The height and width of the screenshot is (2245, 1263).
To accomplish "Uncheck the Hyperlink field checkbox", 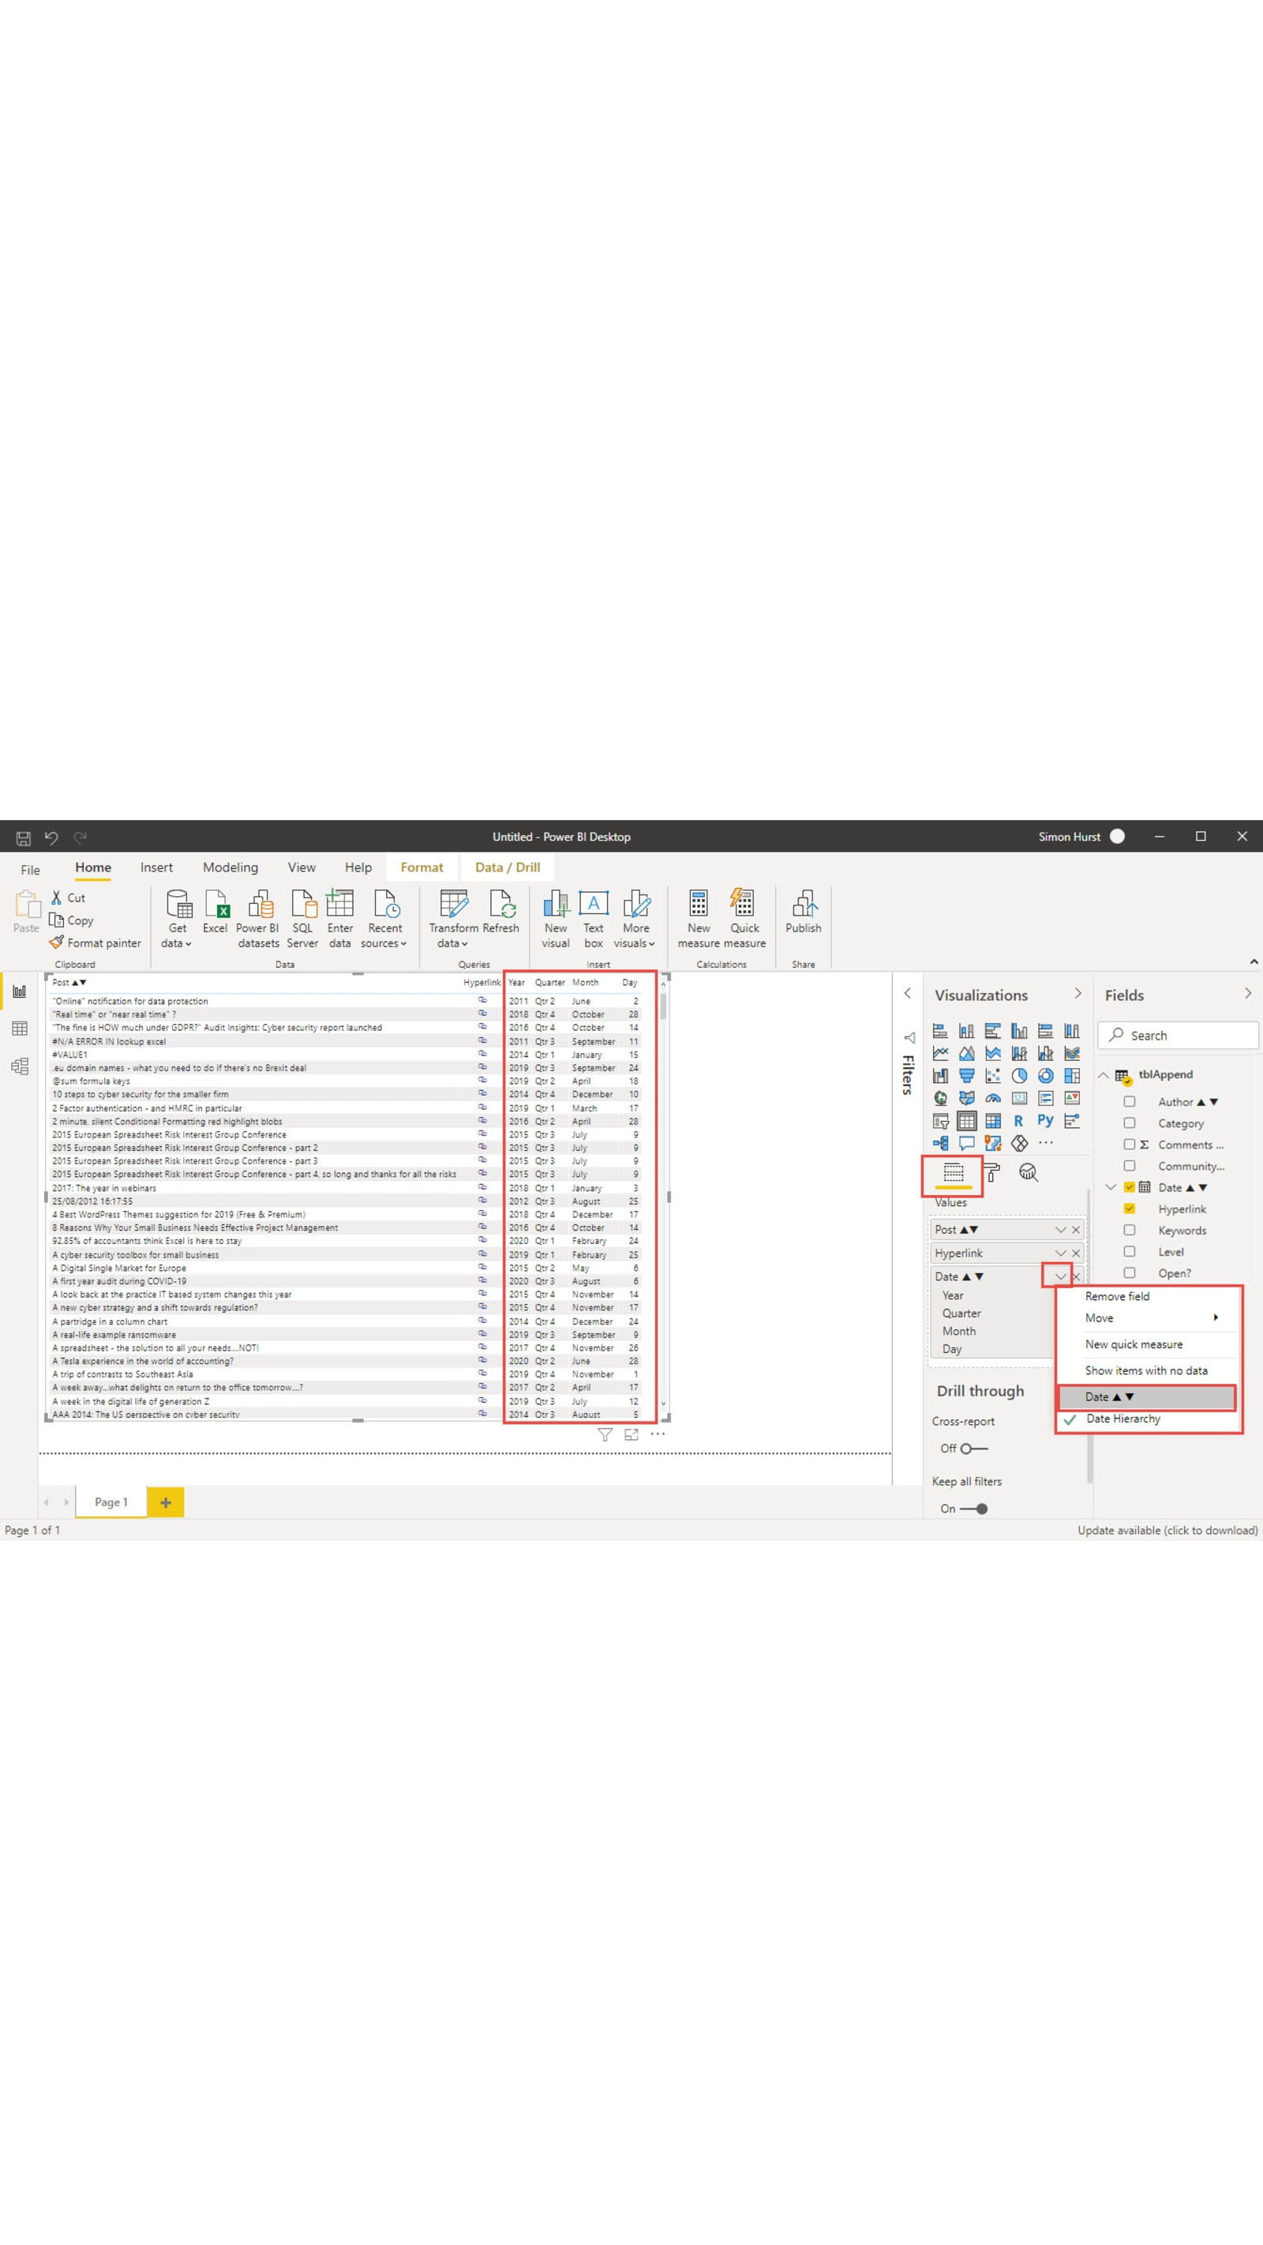I will (1129, 1209).
